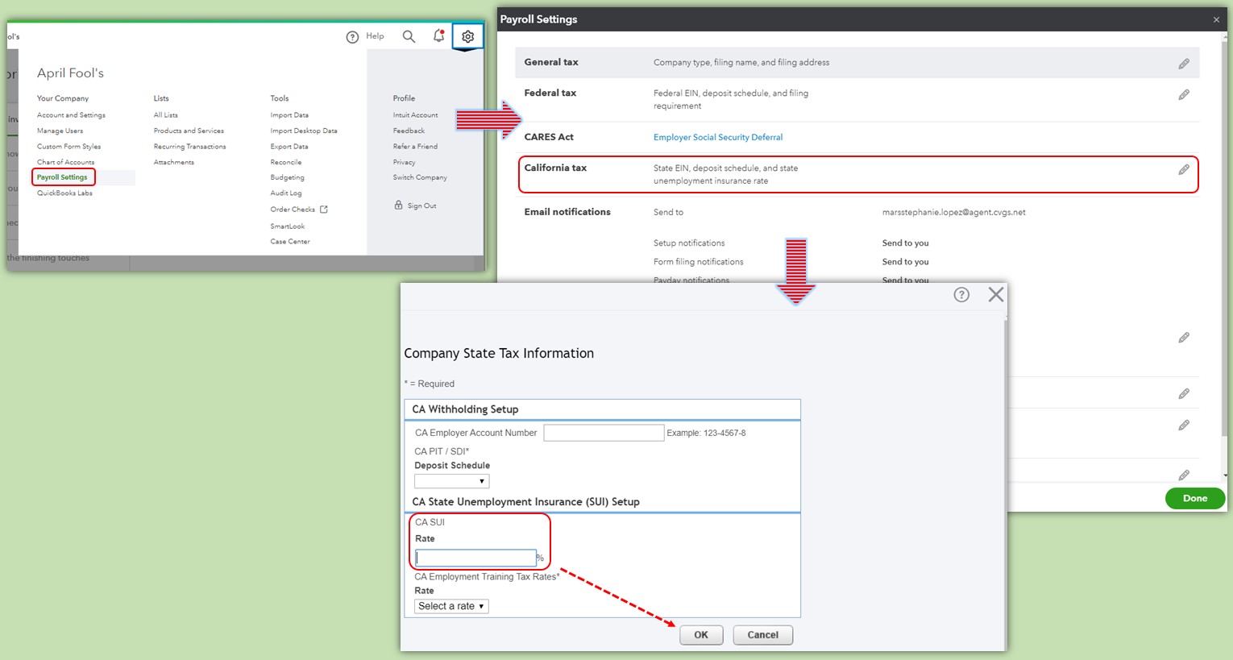Select the General tax row
Viewport: 1233px width, 660px height.
tap(857, 63)
